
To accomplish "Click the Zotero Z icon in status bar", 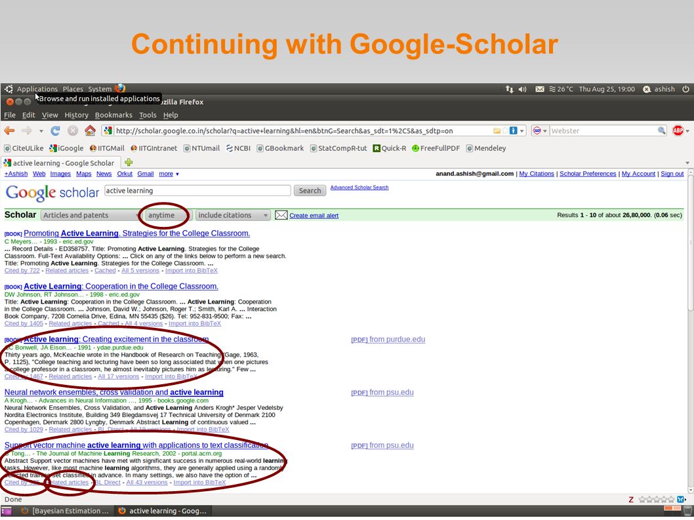I will point(631,500).
